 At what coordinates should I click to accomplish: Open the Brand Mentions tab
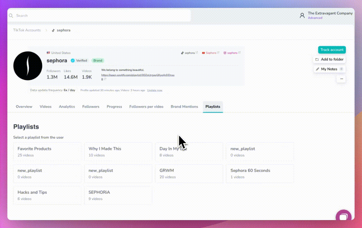point(184,107)
